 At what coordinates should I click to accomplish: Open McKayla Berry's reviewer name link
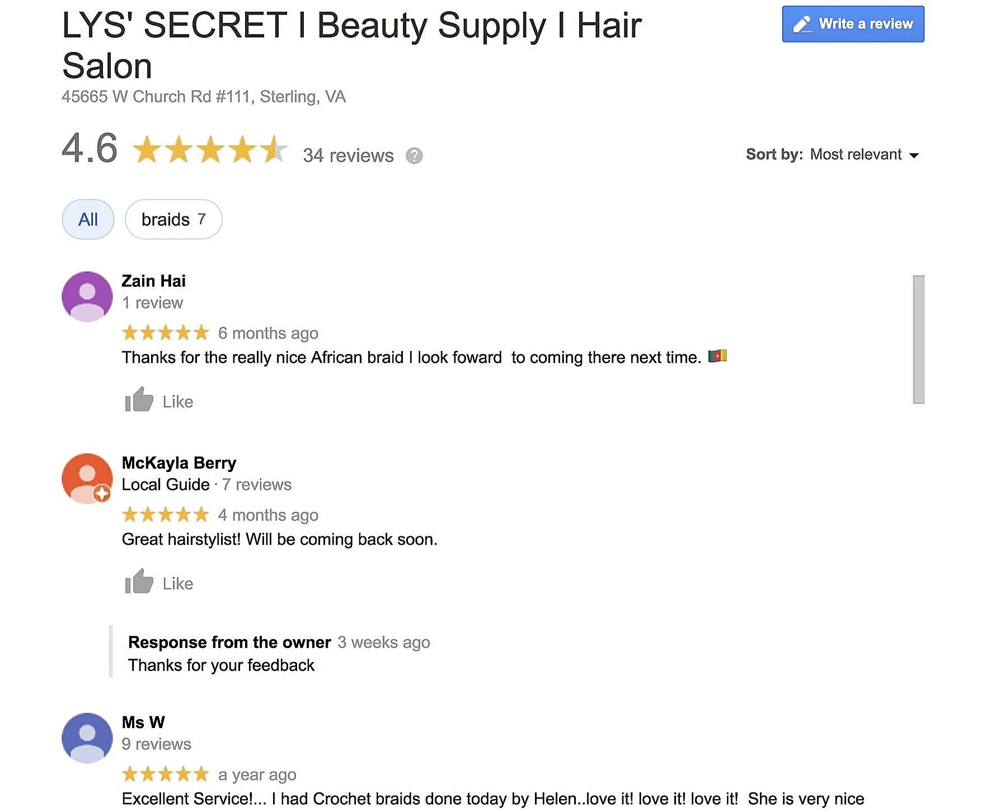[x=179, y=463]
